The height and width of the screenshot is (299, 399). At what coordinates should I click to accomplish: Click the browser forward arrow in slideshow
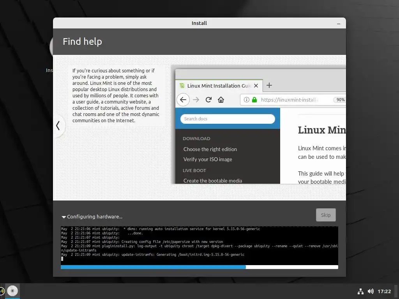(196, 100)
